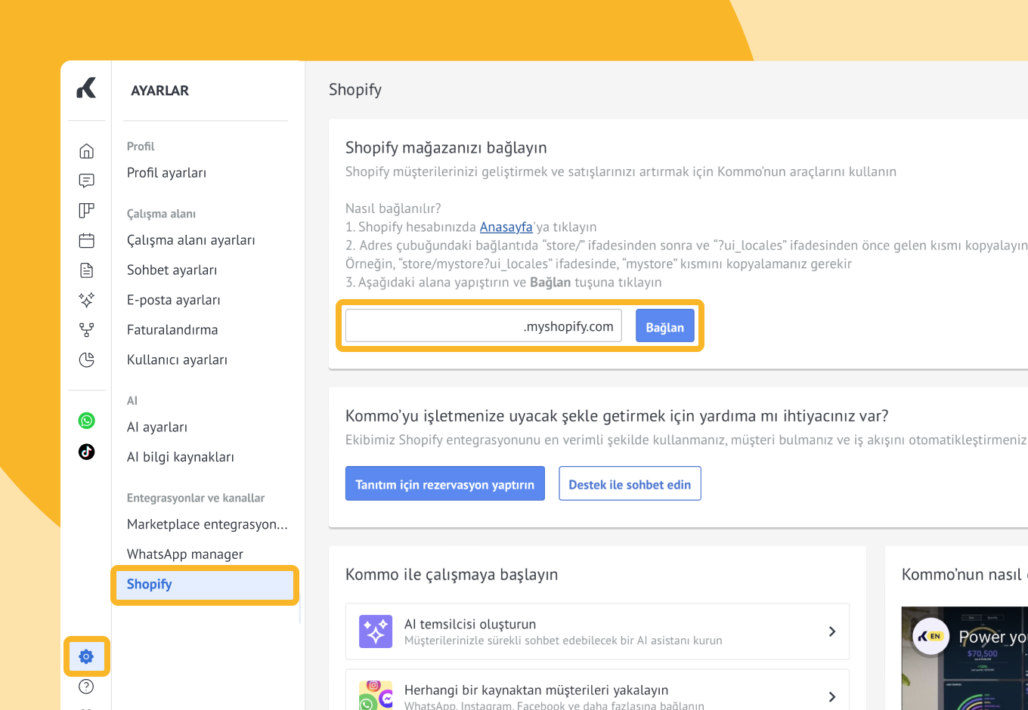Click the TikTok icon in sidebar

point(87,452)
